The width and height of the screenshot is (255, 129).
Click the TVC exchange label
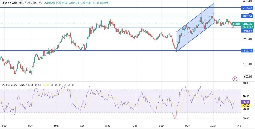tap(40, 3)
